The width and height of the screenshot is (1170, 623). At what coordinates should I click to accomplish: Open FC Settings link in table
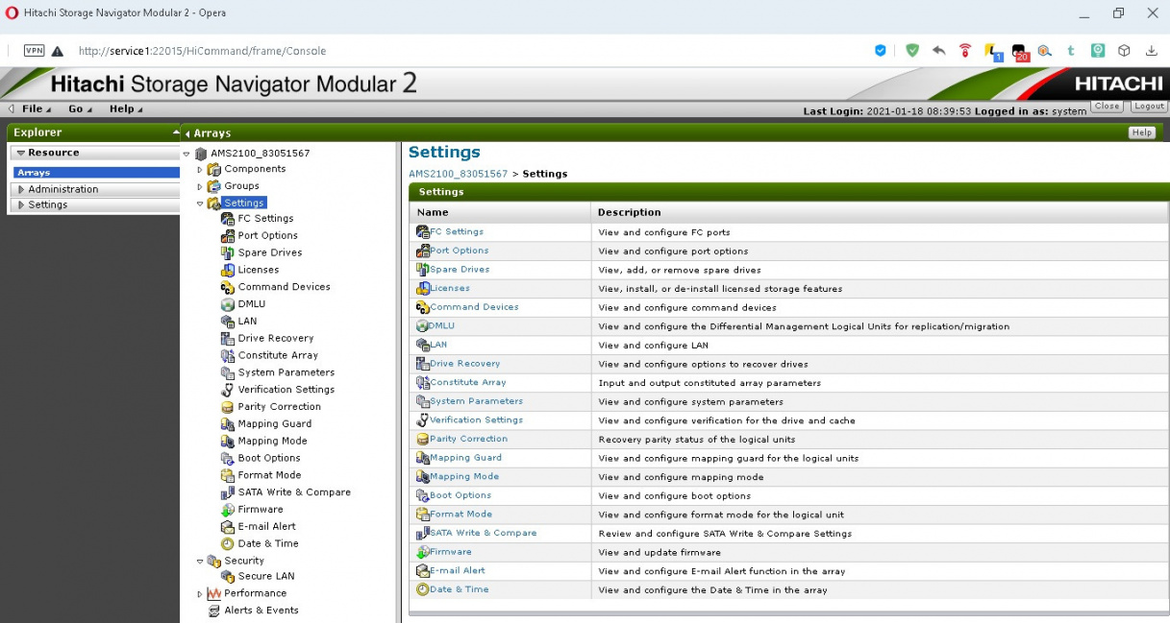[x=457, y=231]
